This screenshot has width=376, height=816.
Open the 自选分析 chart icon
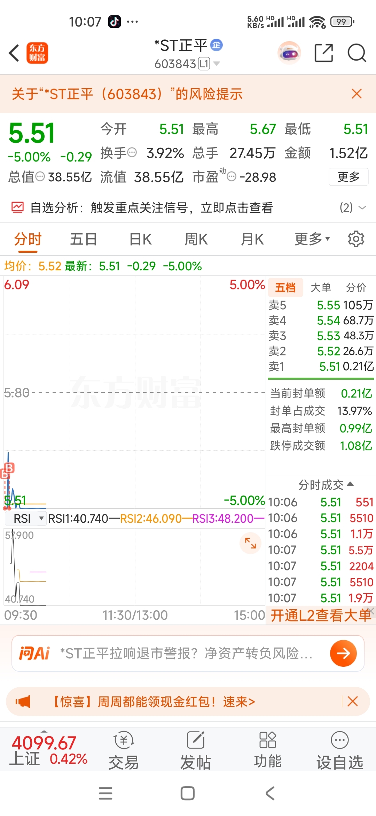[x=17, y=207]
